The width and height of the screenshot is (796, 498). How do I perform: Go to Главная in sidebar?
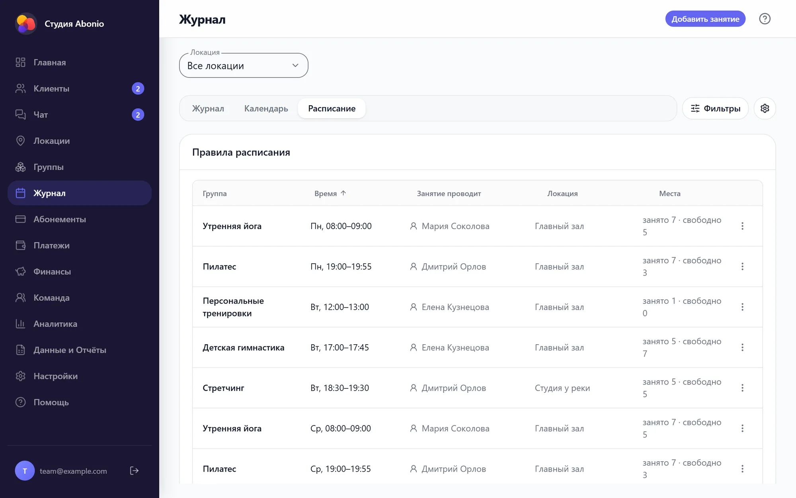click(80, 63)
